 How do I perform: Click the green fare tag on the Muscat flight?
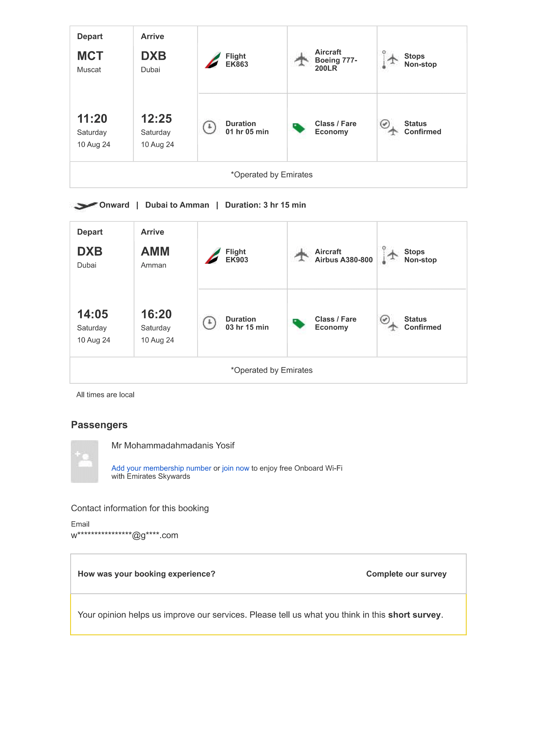(x=299, y=128)
